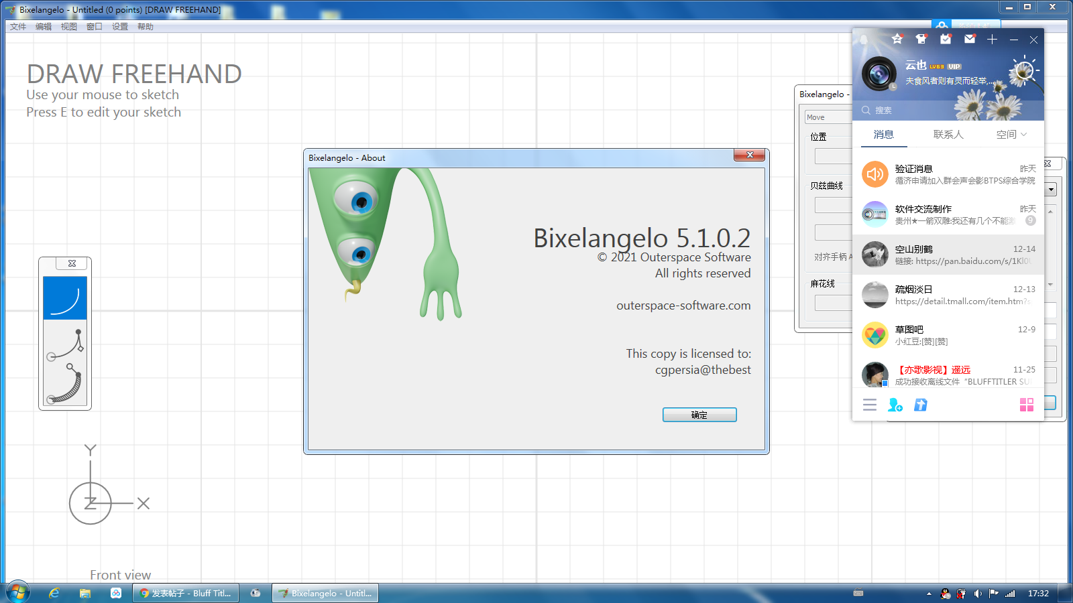Select the freehand curve tool in palette
The image size is (1073, 603).
(x=65, y=298)
